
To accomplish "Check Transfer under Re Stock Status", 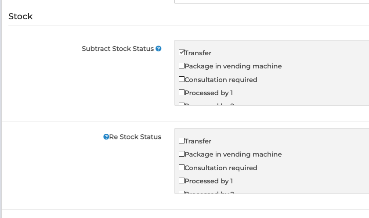I will pyautogui.click(x=181, y=141).
